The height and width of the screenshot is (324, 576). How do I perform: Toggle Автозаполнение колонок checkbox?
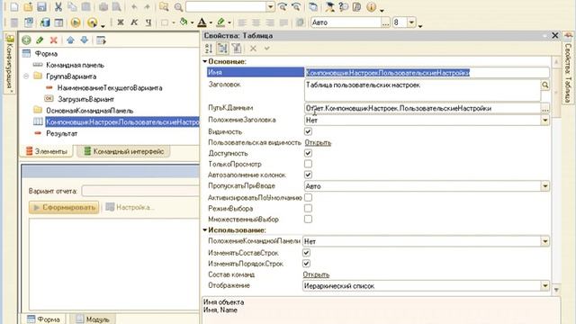tap(308, 175)
